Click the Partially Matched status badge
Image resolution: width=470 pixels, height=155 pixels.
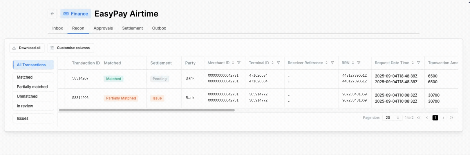click(x=121, y=98)
